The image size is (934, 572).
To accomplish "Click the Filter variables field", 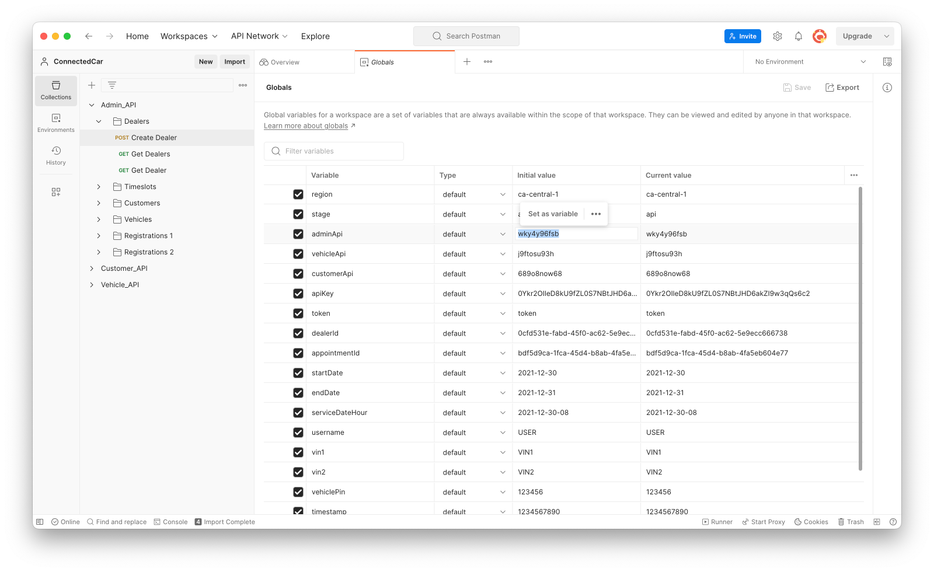I will pyautogui.click(x=334, y=151).
